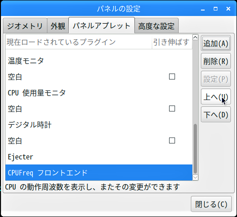Click the scrollbar up arrow
The width and height of the screenshot is (237, 217).
click(195, 37)
